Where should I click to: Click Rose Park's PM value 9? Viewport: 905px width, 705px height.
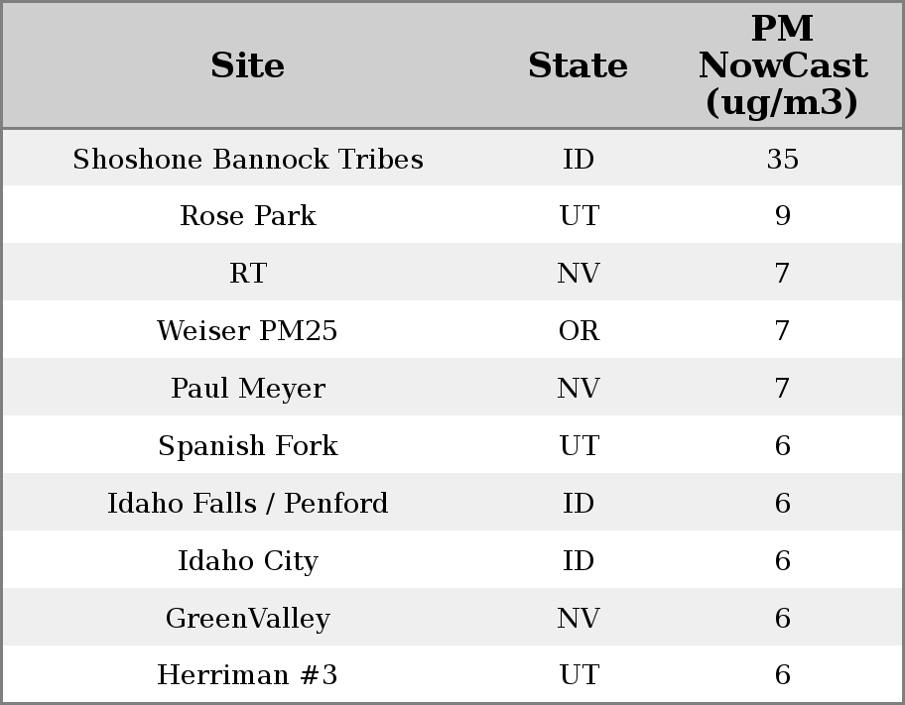[782, 216]
